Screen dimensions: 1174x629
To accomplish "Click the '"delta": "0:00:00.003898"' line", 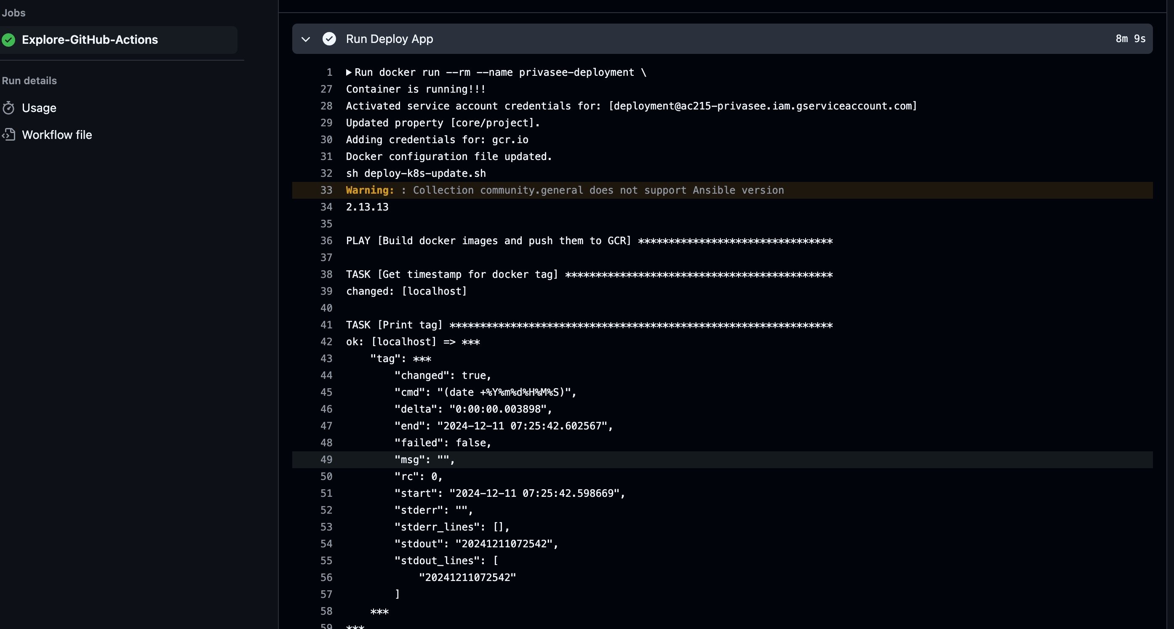I will coord(473,409).
